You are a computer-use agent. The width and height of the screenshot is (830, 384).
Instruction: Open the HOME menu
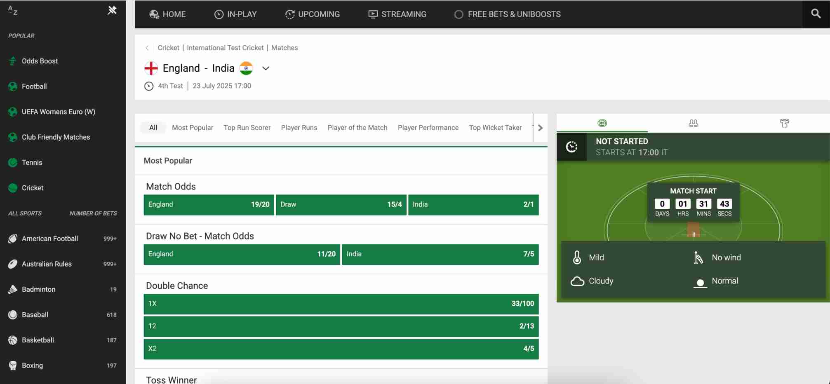coord(167,14)
